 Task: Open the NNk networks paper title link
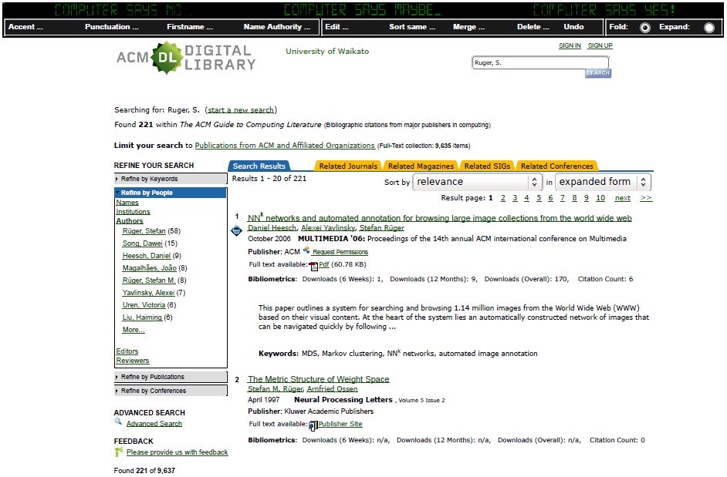click(x=440, y=217)
